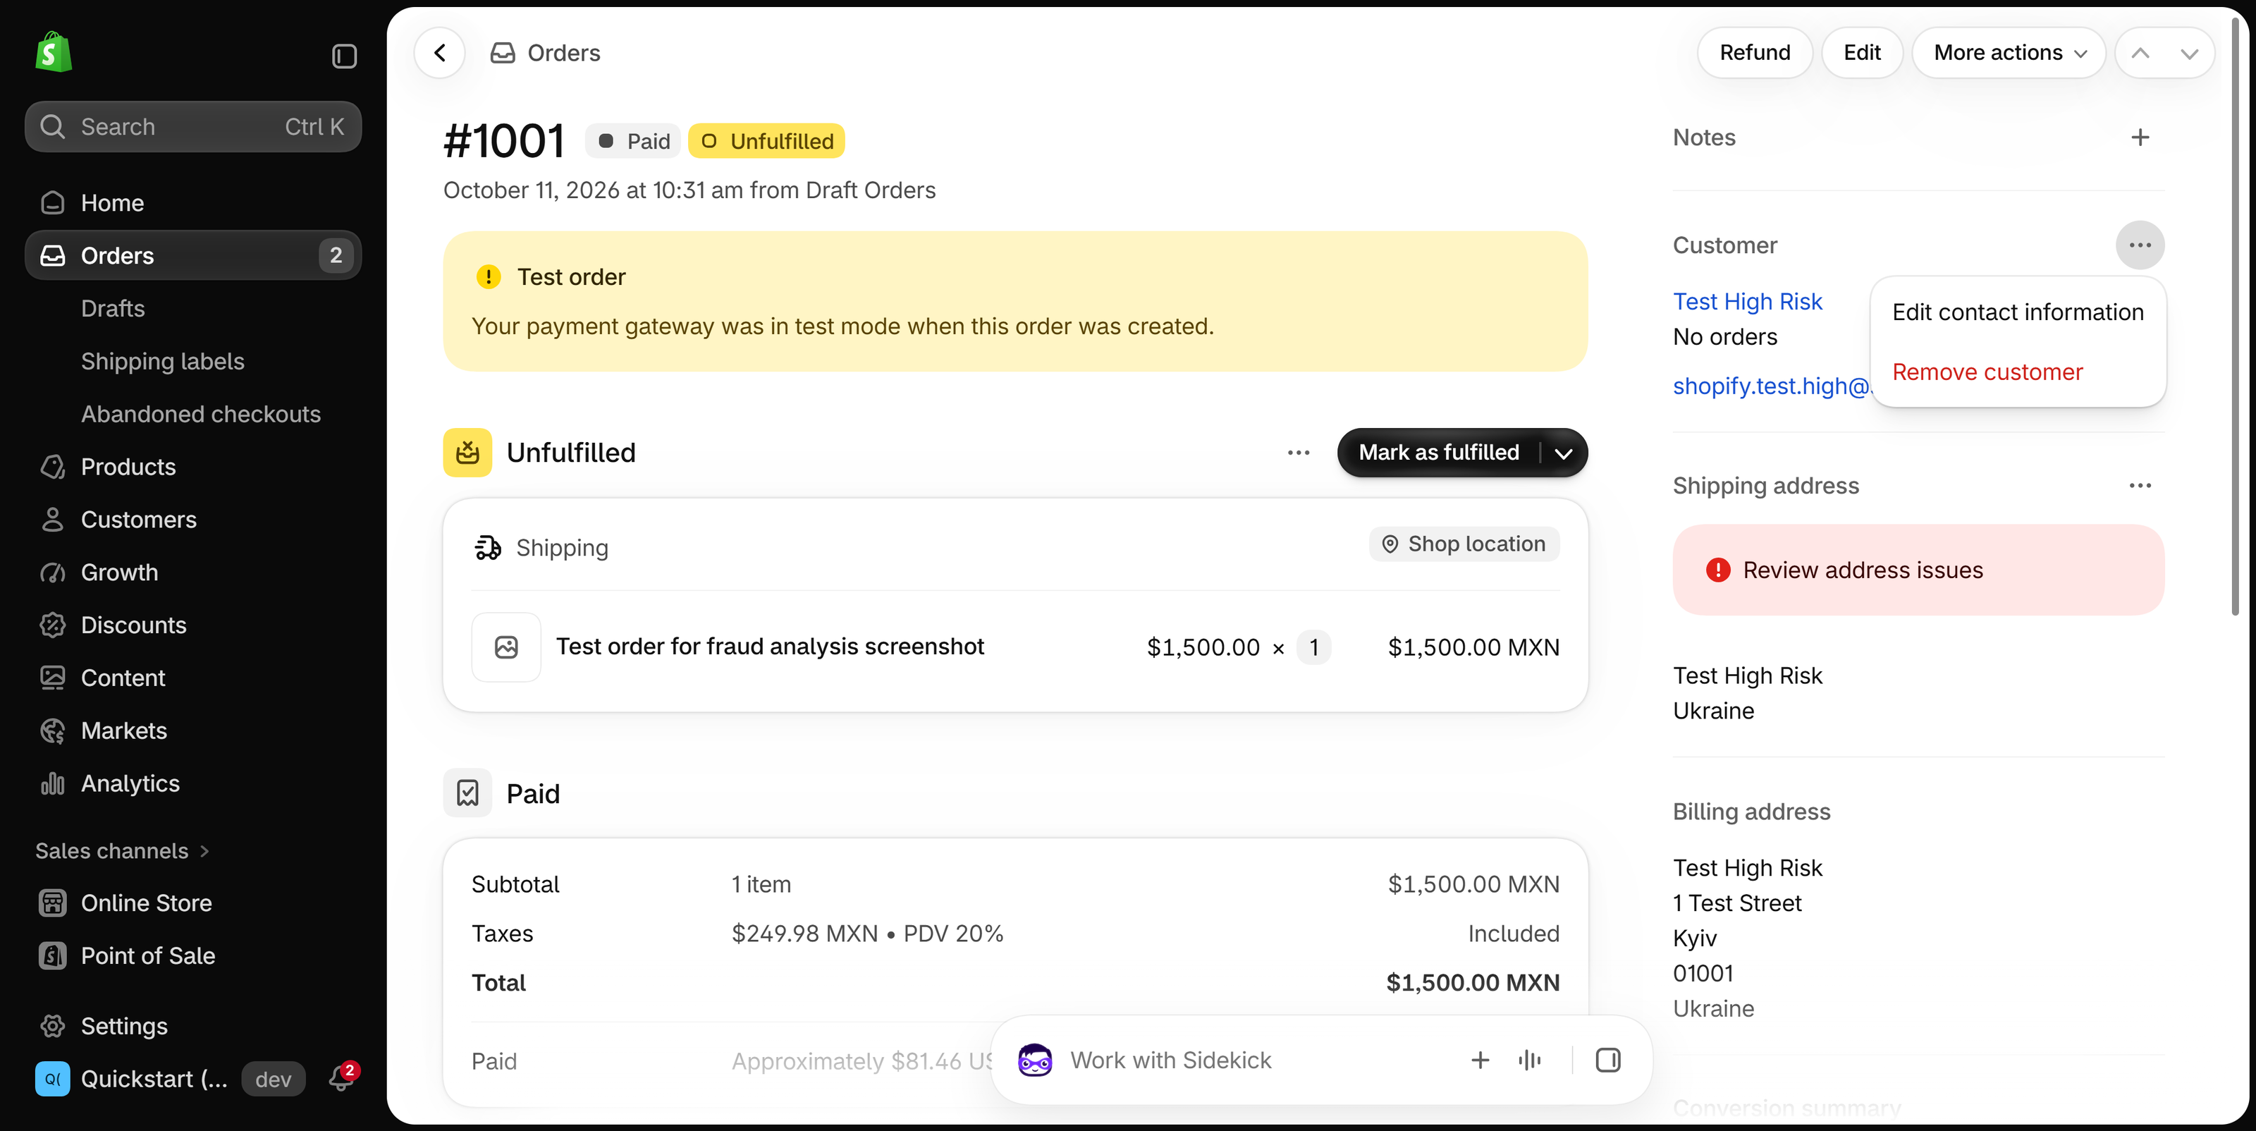
Task: Click the product image placeholder thumbnail
Action: pos(506,647)
